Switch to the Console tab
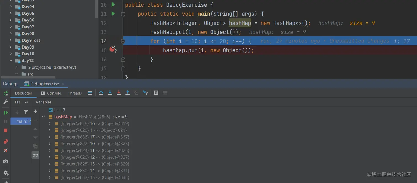This screenshot has height=183, width=417. click(x=51, y=93)
